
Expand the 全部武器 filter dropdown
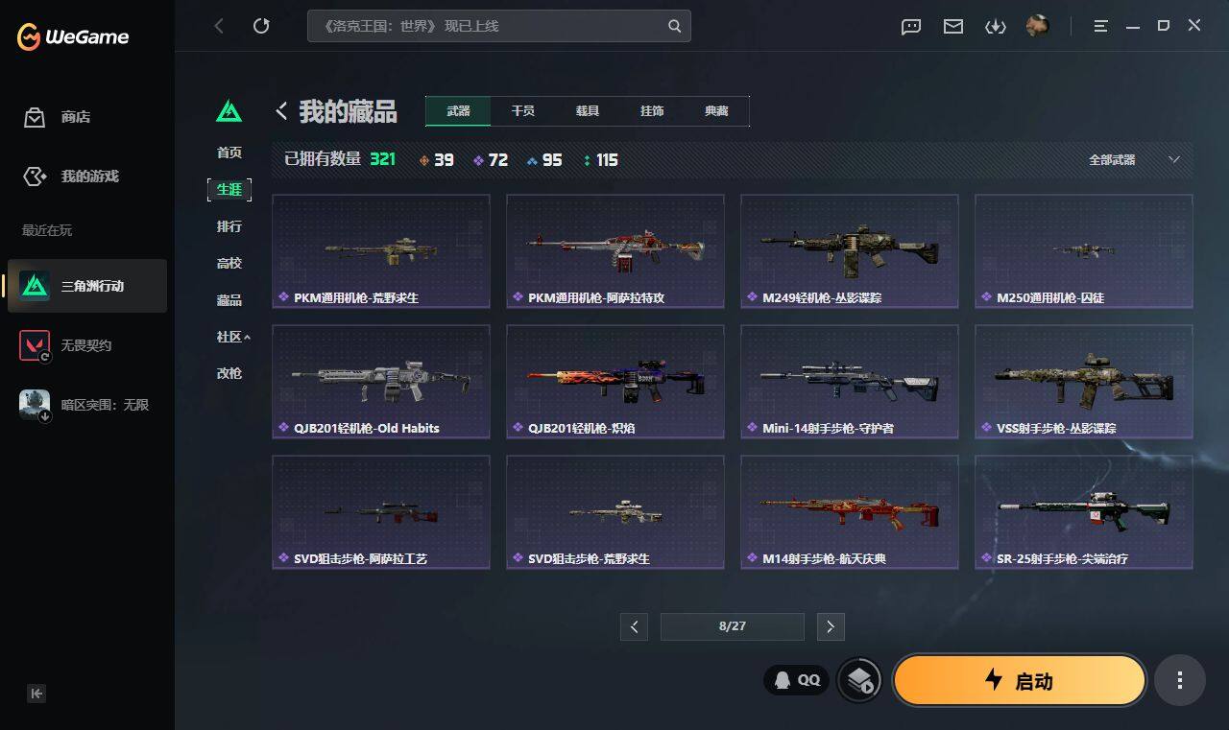pos(1135,160)
